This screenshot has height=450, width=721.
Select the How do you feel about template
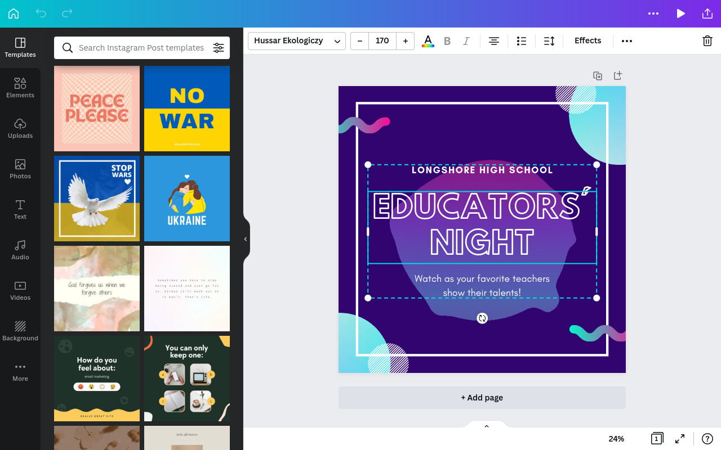[97, 379]
